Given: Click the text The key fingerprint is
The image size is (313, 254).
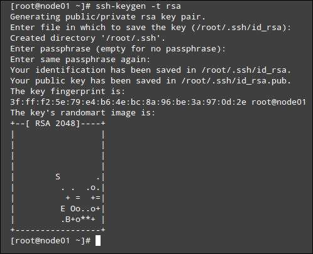Looking at the screenshot, I should [x=68, y=92].
